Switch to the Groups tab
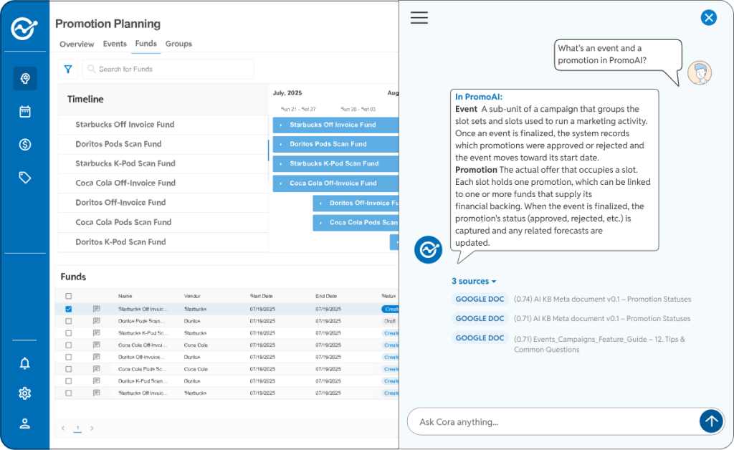 (178, 44)
